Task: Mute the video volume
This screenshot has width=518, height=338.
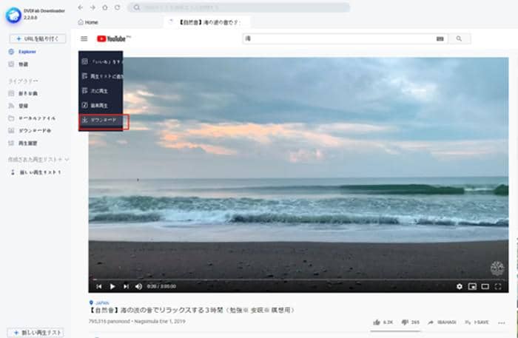Action: point(139,286)
